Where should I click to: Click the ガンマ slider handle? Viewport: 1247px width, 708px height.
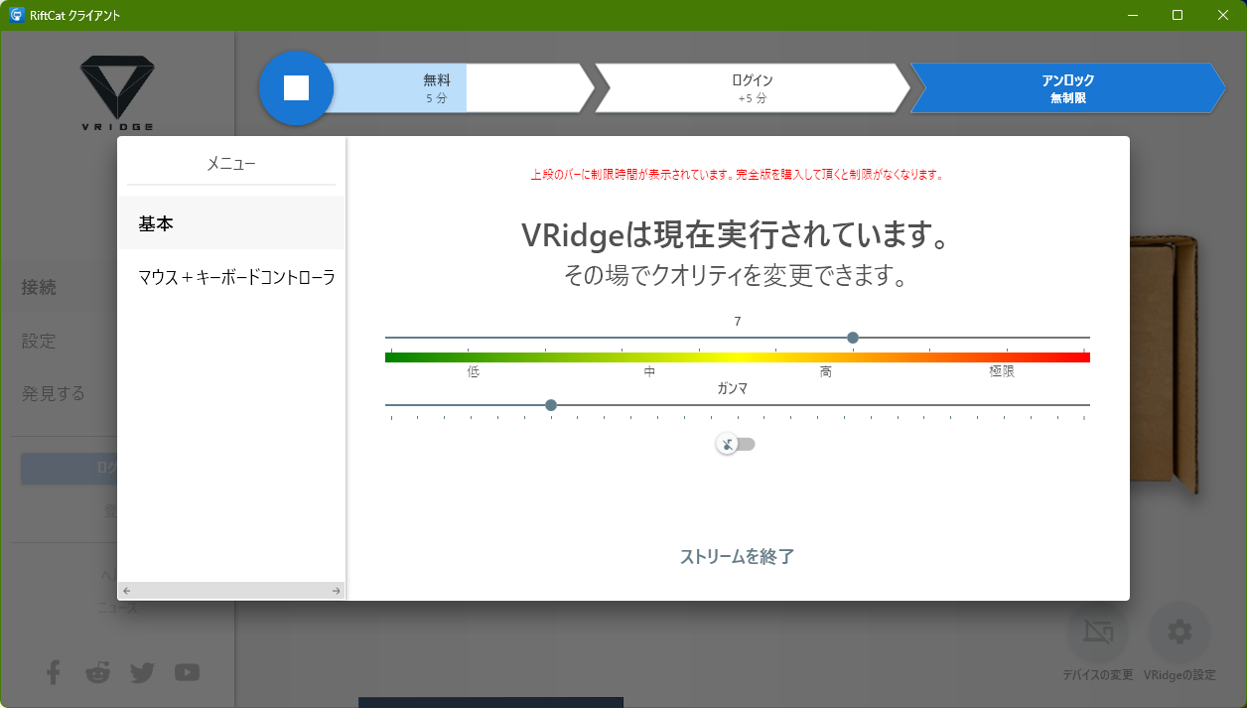point(551,405)
